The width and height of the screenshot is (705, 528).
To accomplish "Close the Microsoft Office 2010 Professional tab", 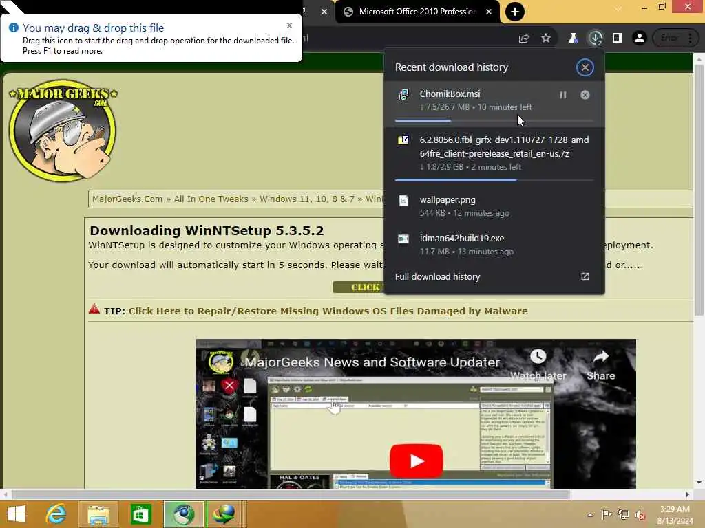I will [x=490, y=12].
